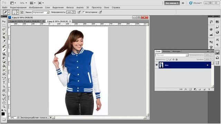Show more workspaces chevron button
Image resolution: width=221 pixels, height=124 pixels.
[x=183, y=3]
